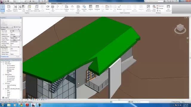
Task: Tile the open windows
Action: click(x=158, y=11)
